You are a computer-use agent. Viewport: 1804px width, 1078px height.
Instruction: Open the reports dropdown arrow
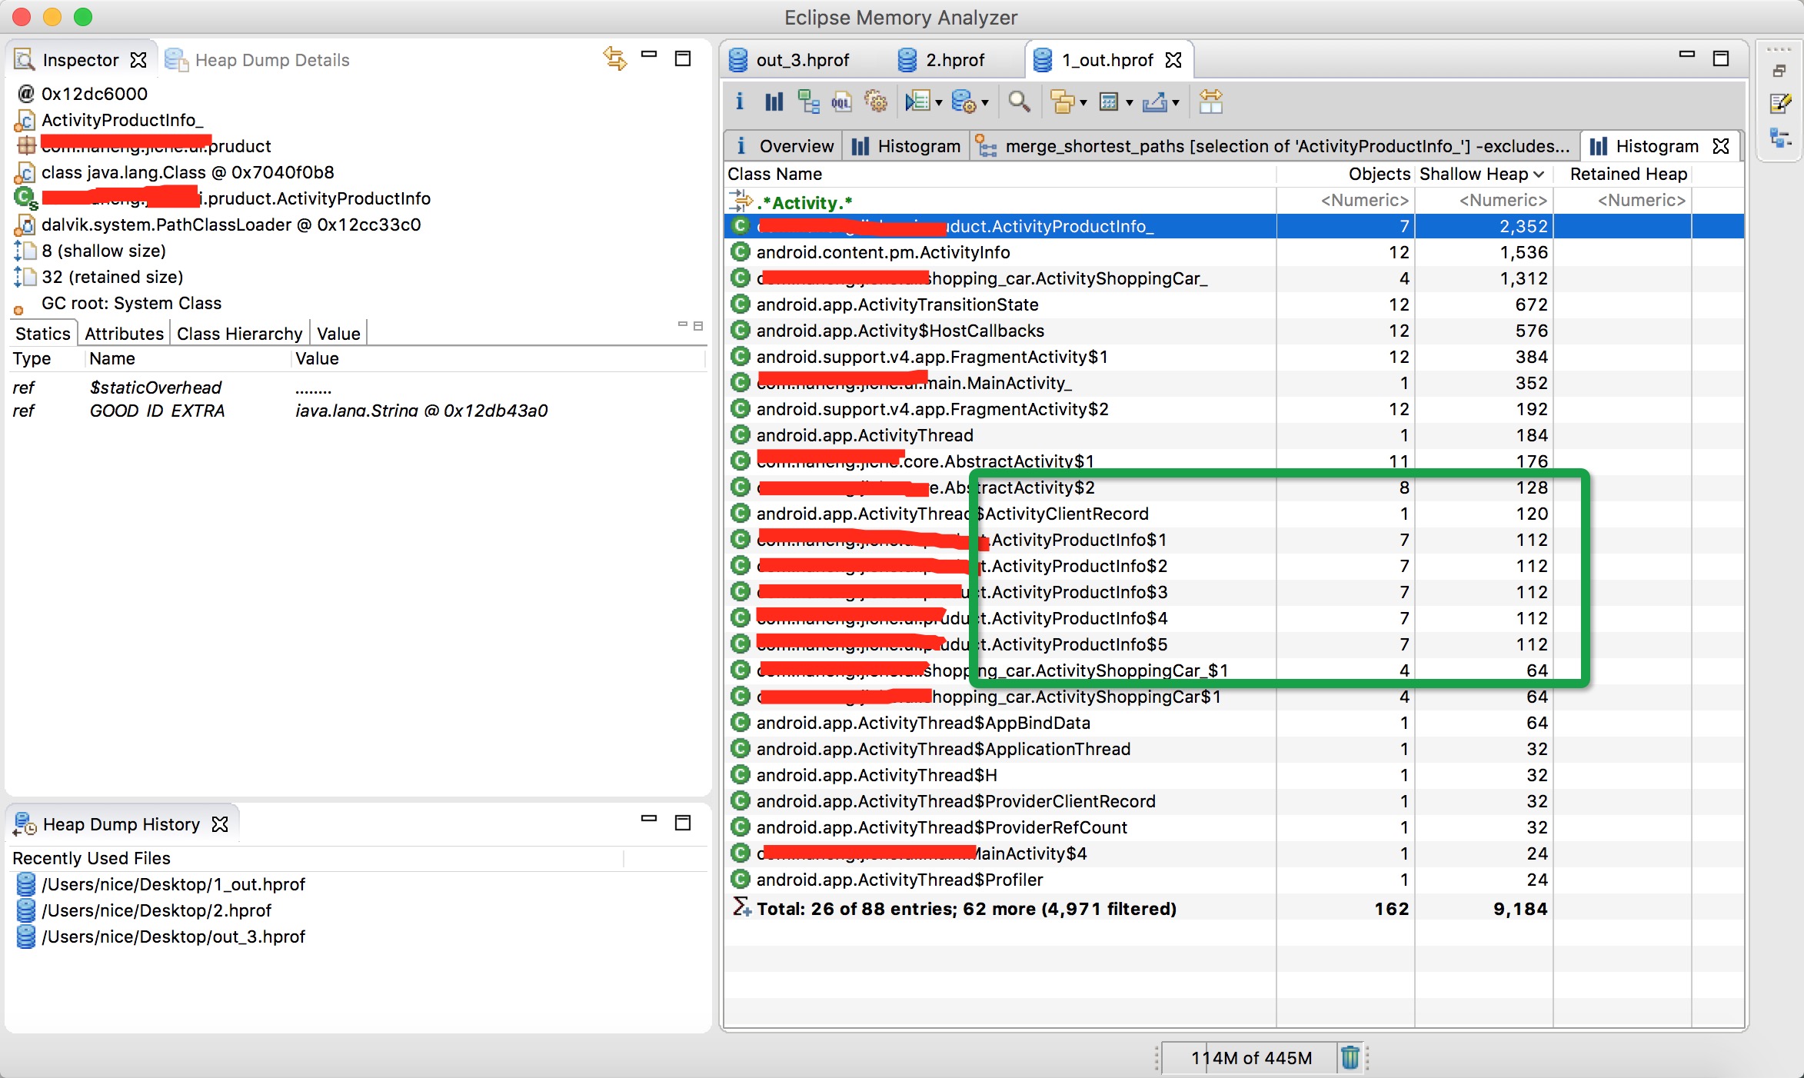tap(938, 103)
